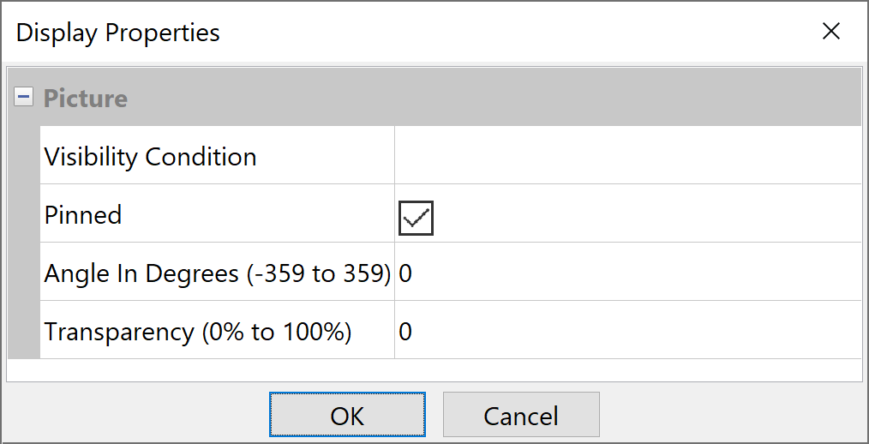Focus the Angle In Degrees value field

pos(626,273)
